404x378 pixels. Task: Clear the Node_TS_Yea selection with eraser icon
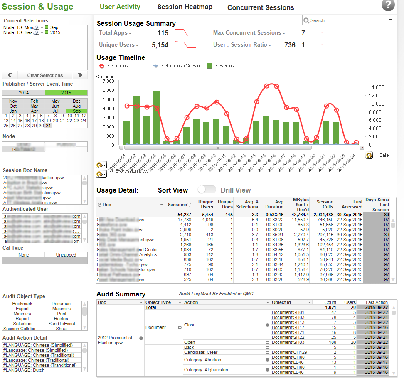36,32
